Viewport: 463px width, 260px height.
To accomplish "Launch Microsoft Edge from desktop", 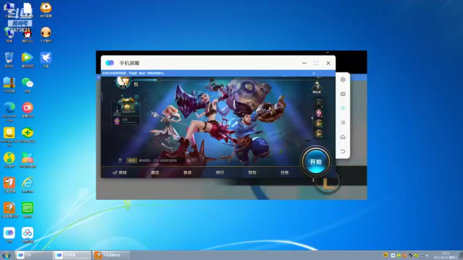I will tap(9, 112).
